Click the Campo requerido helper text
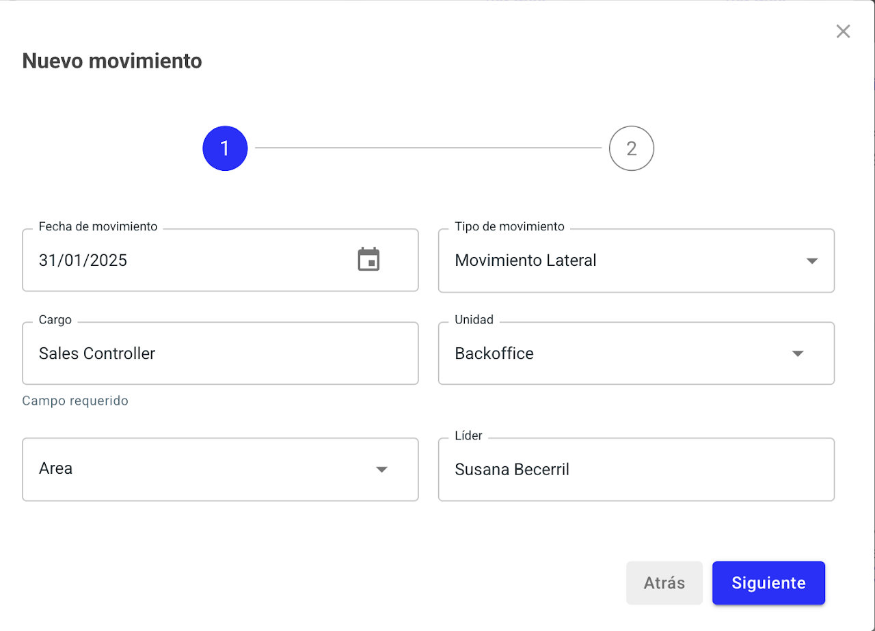This screenshot has width=875, height=631. (x=75, y=401)
